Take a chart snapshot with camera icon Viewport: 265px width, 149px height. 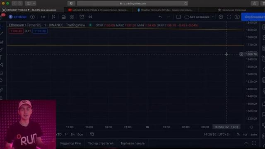237,17
